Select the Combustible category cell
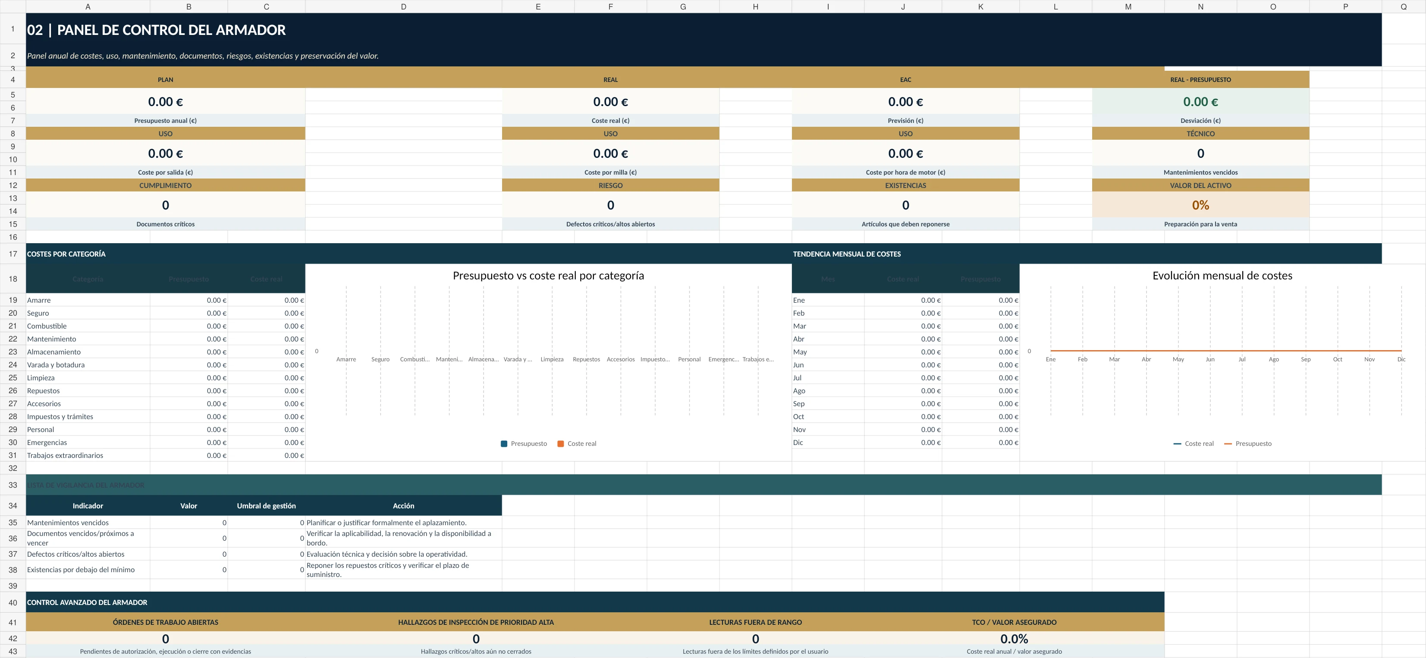This screenshot has width=1426, height=658. coord(88,326)
